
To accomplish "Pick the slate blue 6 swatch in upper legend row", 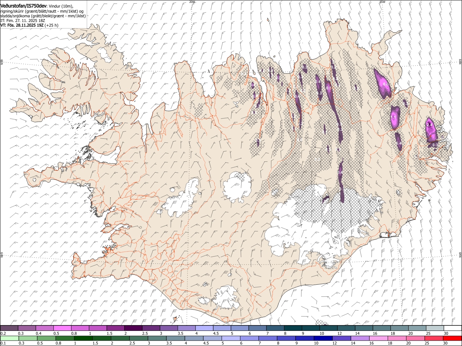I will (x=257, y=328).
